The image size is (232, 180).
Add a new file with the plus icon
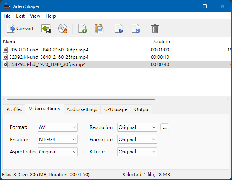tap(82, 29)
